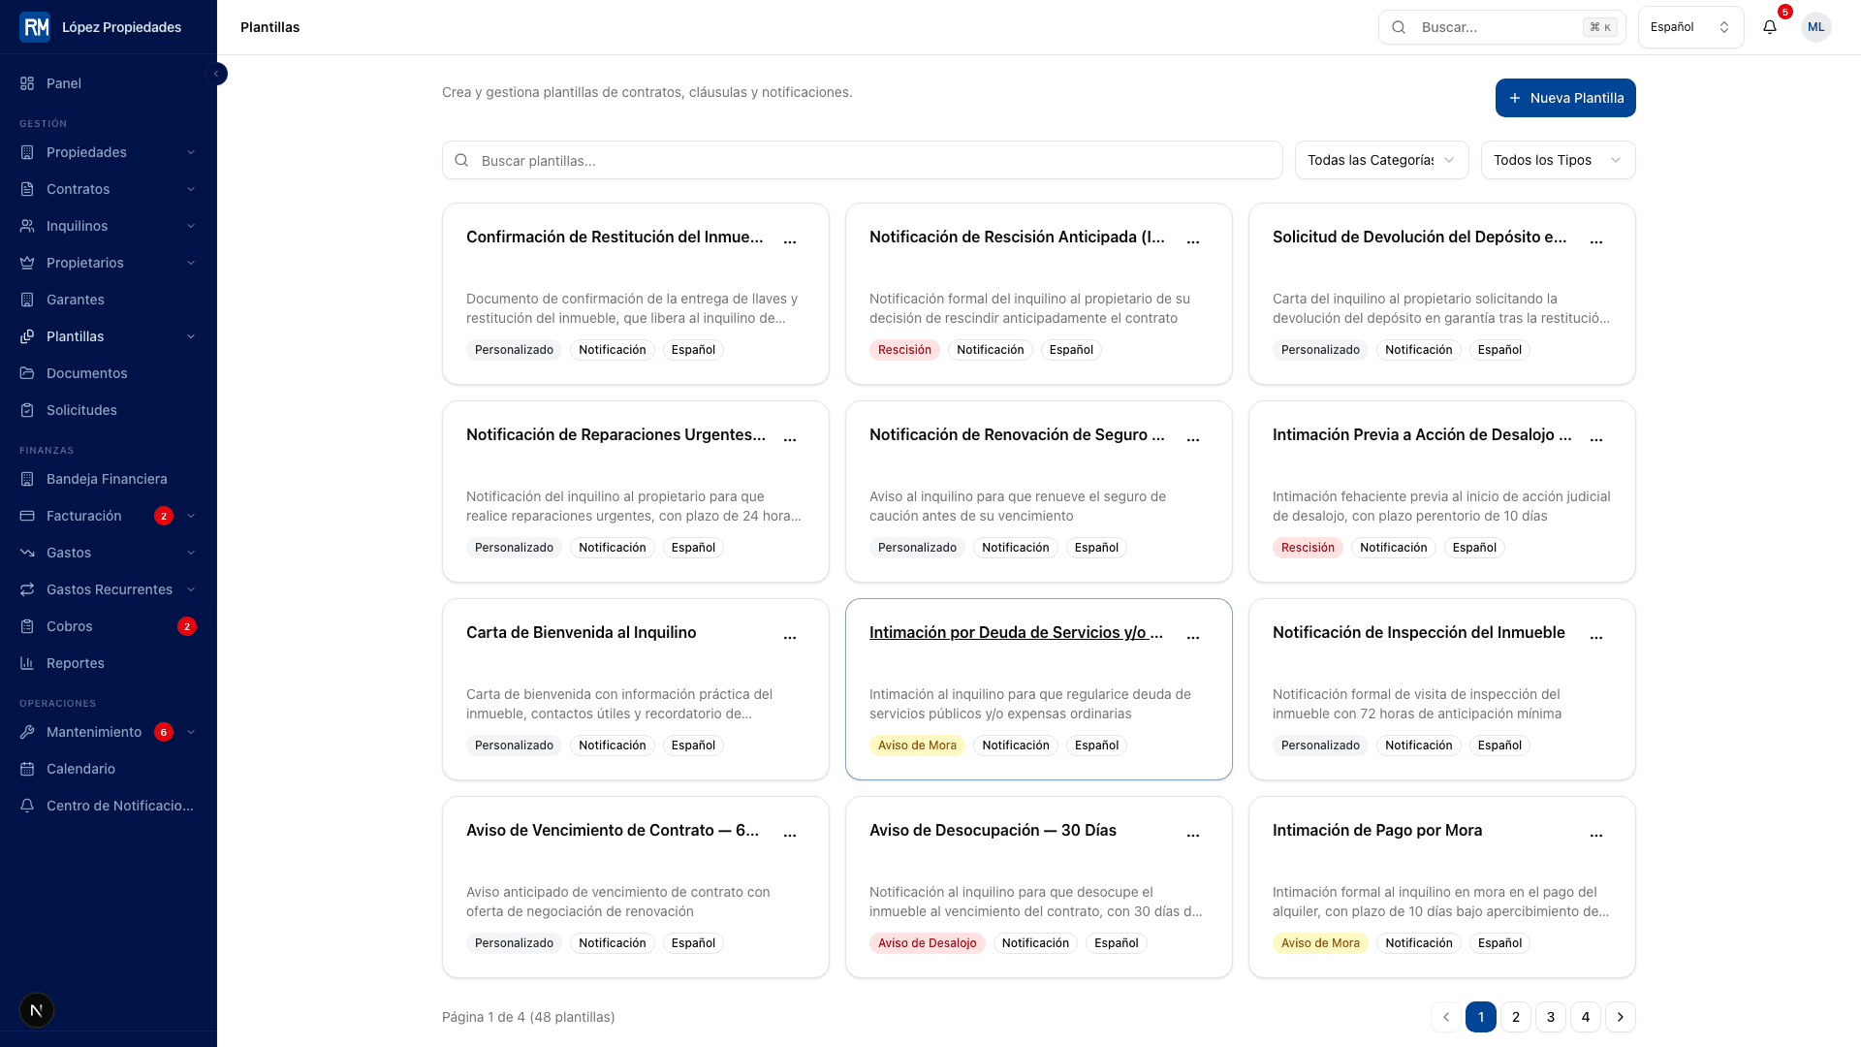Click the Aviso de Mora tag on Intimación de Pago

coord(1320,943)
